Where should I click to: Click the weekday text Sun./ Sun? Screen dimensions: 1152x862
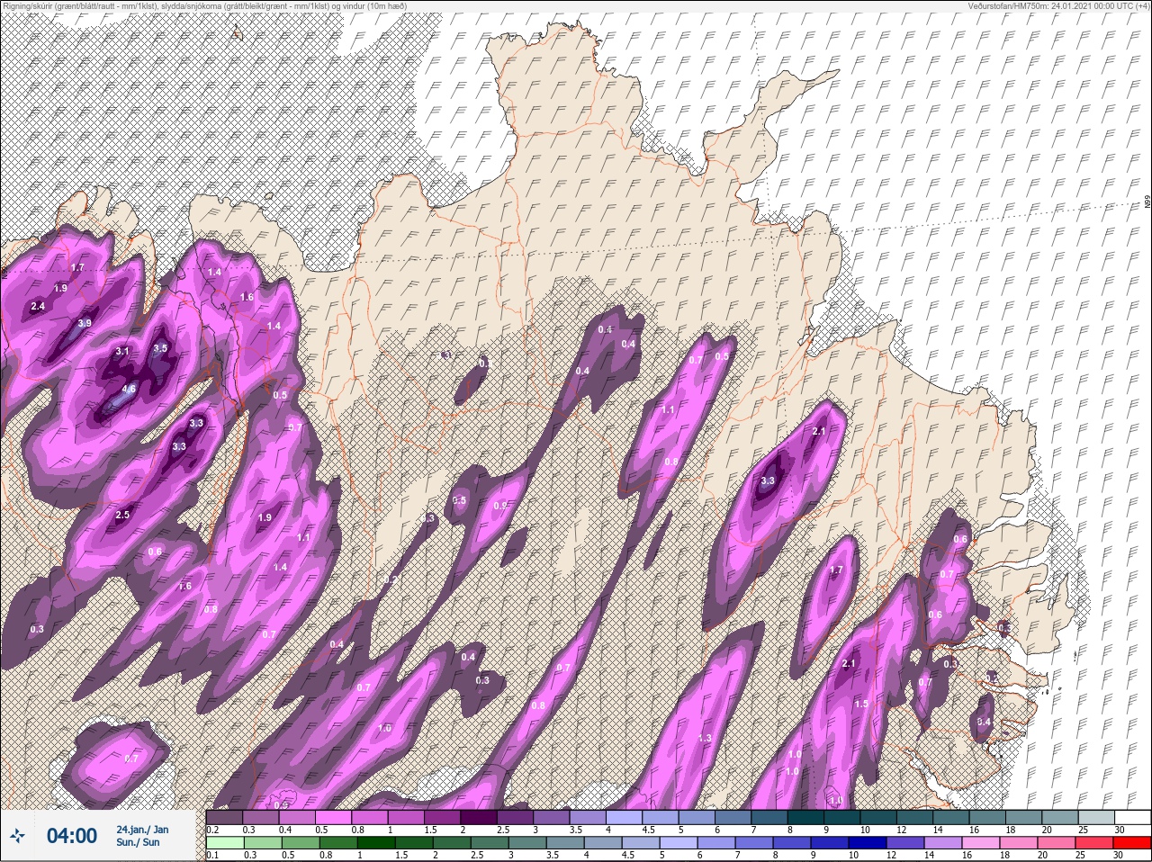click(138, 842)
